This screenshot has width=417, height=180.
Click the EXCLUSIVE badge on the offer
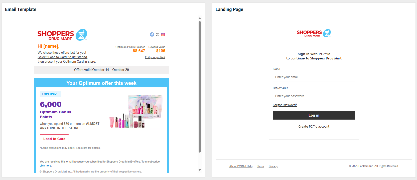coord(50,94)
